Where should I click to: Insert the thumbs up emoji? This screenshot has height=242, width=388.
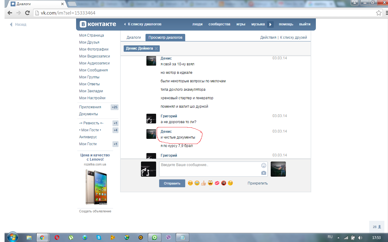coord(203,183)
